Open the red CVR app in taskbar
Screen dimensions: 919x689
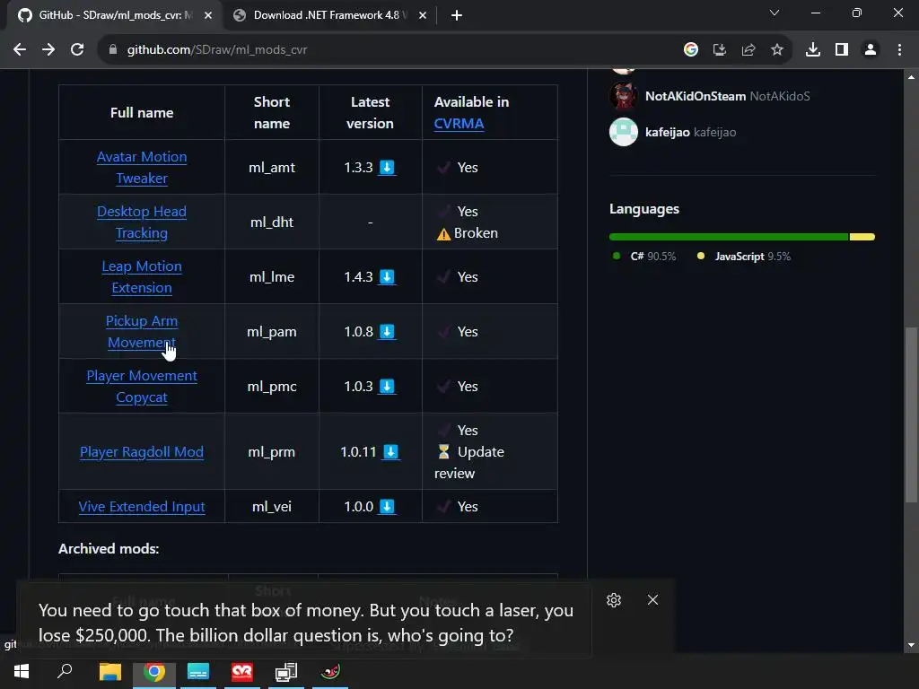click(x=242, y=672)
